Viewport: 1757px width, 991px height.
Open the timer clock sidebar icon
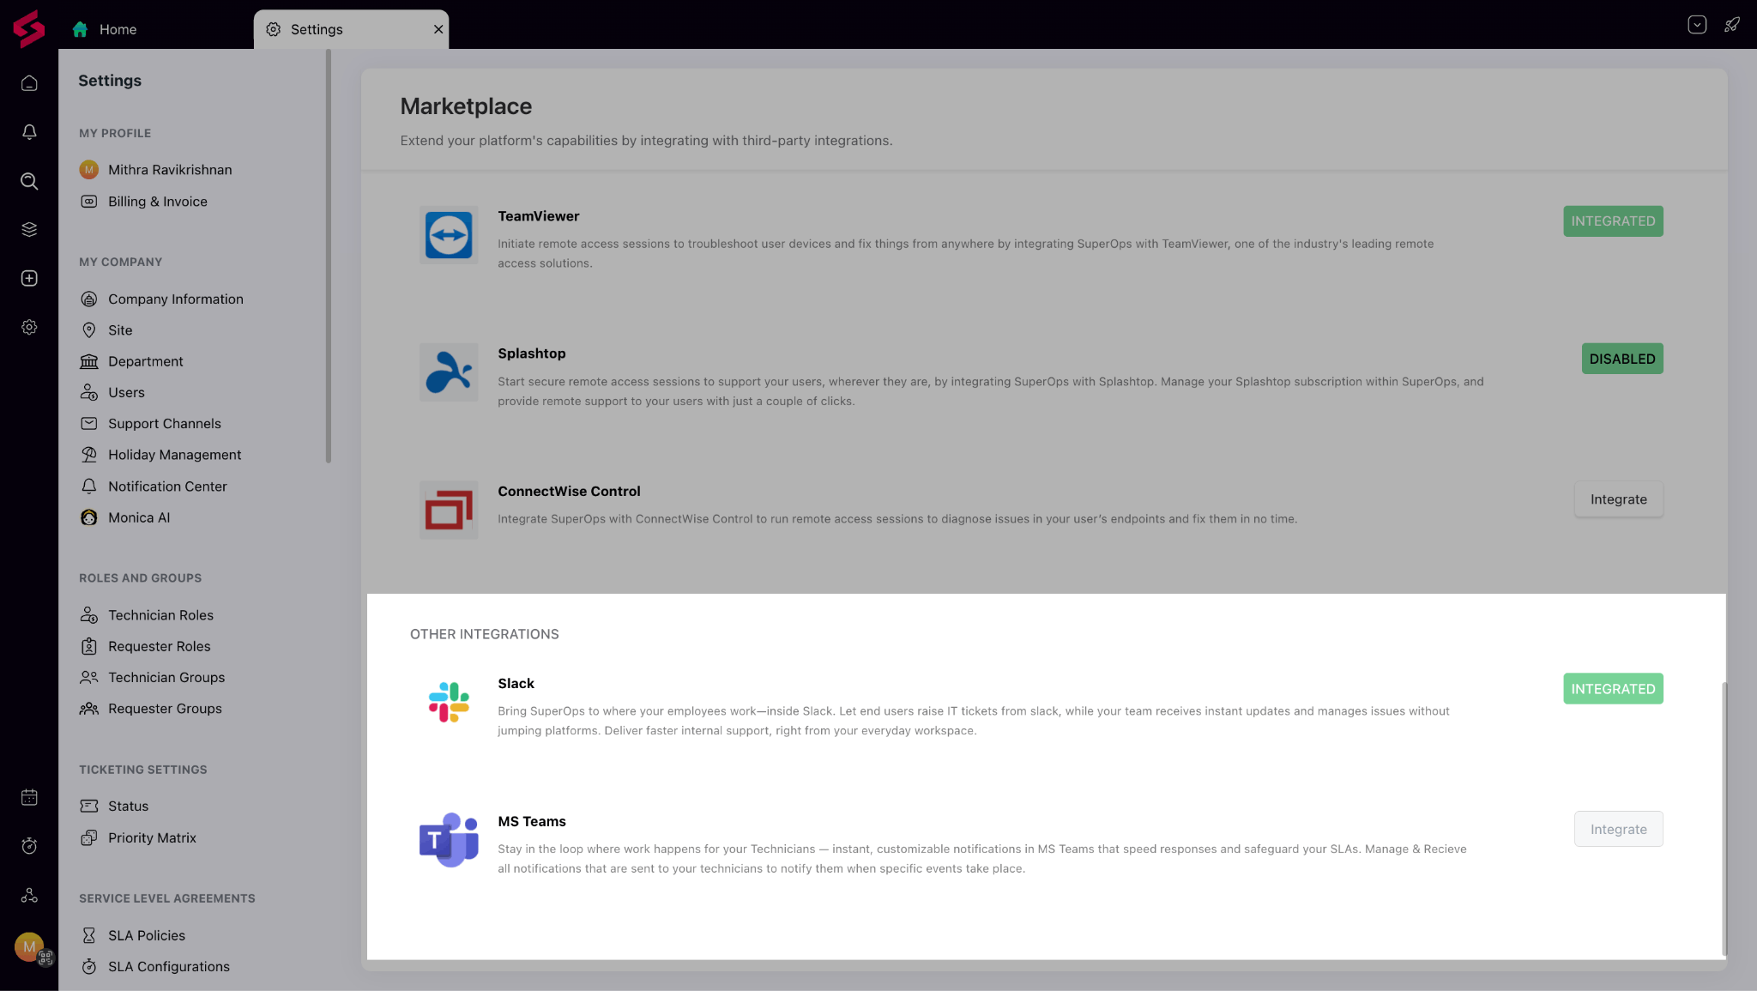coord(29,846)
